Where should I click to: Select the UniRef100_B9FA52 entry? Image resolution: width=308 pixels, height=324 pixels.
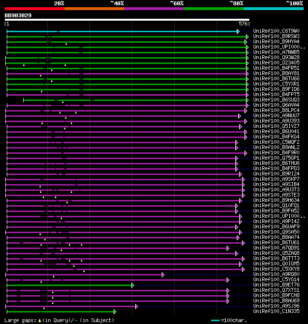pos(276,211)
